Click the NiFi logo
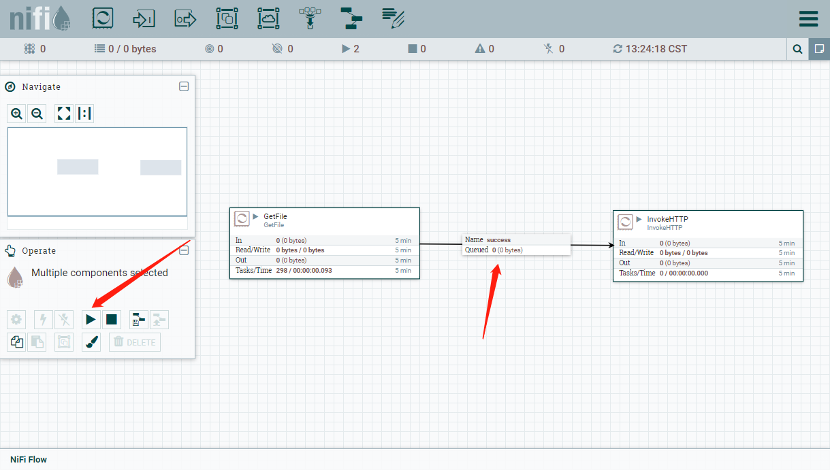 point(40,18)
